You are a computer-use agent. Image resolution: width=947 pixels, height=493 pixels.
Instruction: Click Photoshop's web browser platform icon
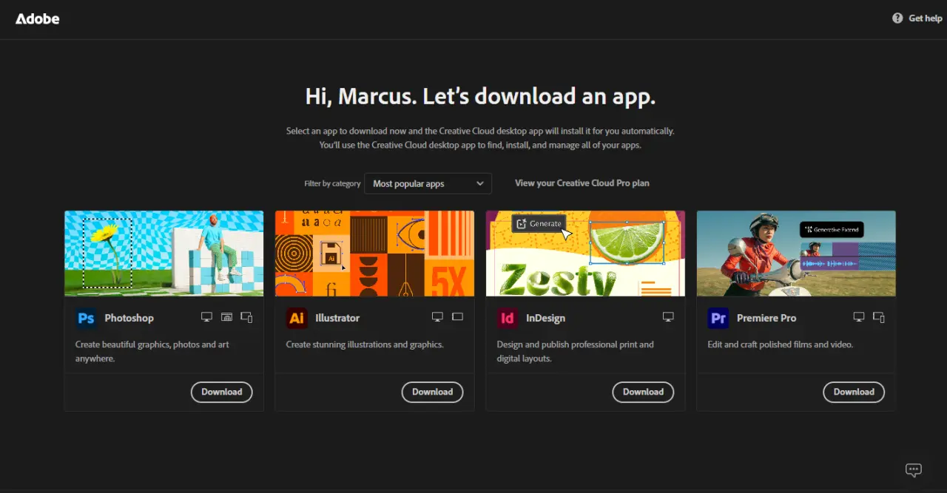click(x=227, y=317)
